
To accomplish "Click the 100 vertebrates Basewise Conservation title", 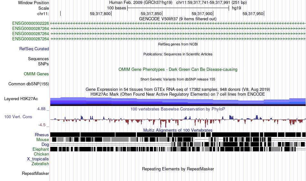I will pyautogui.click(x=178, y=109).
